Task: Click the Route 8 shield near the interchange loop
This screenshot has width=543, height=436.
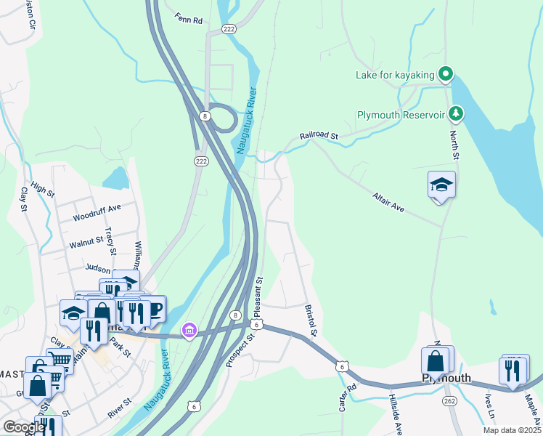Action: (205, 116)
